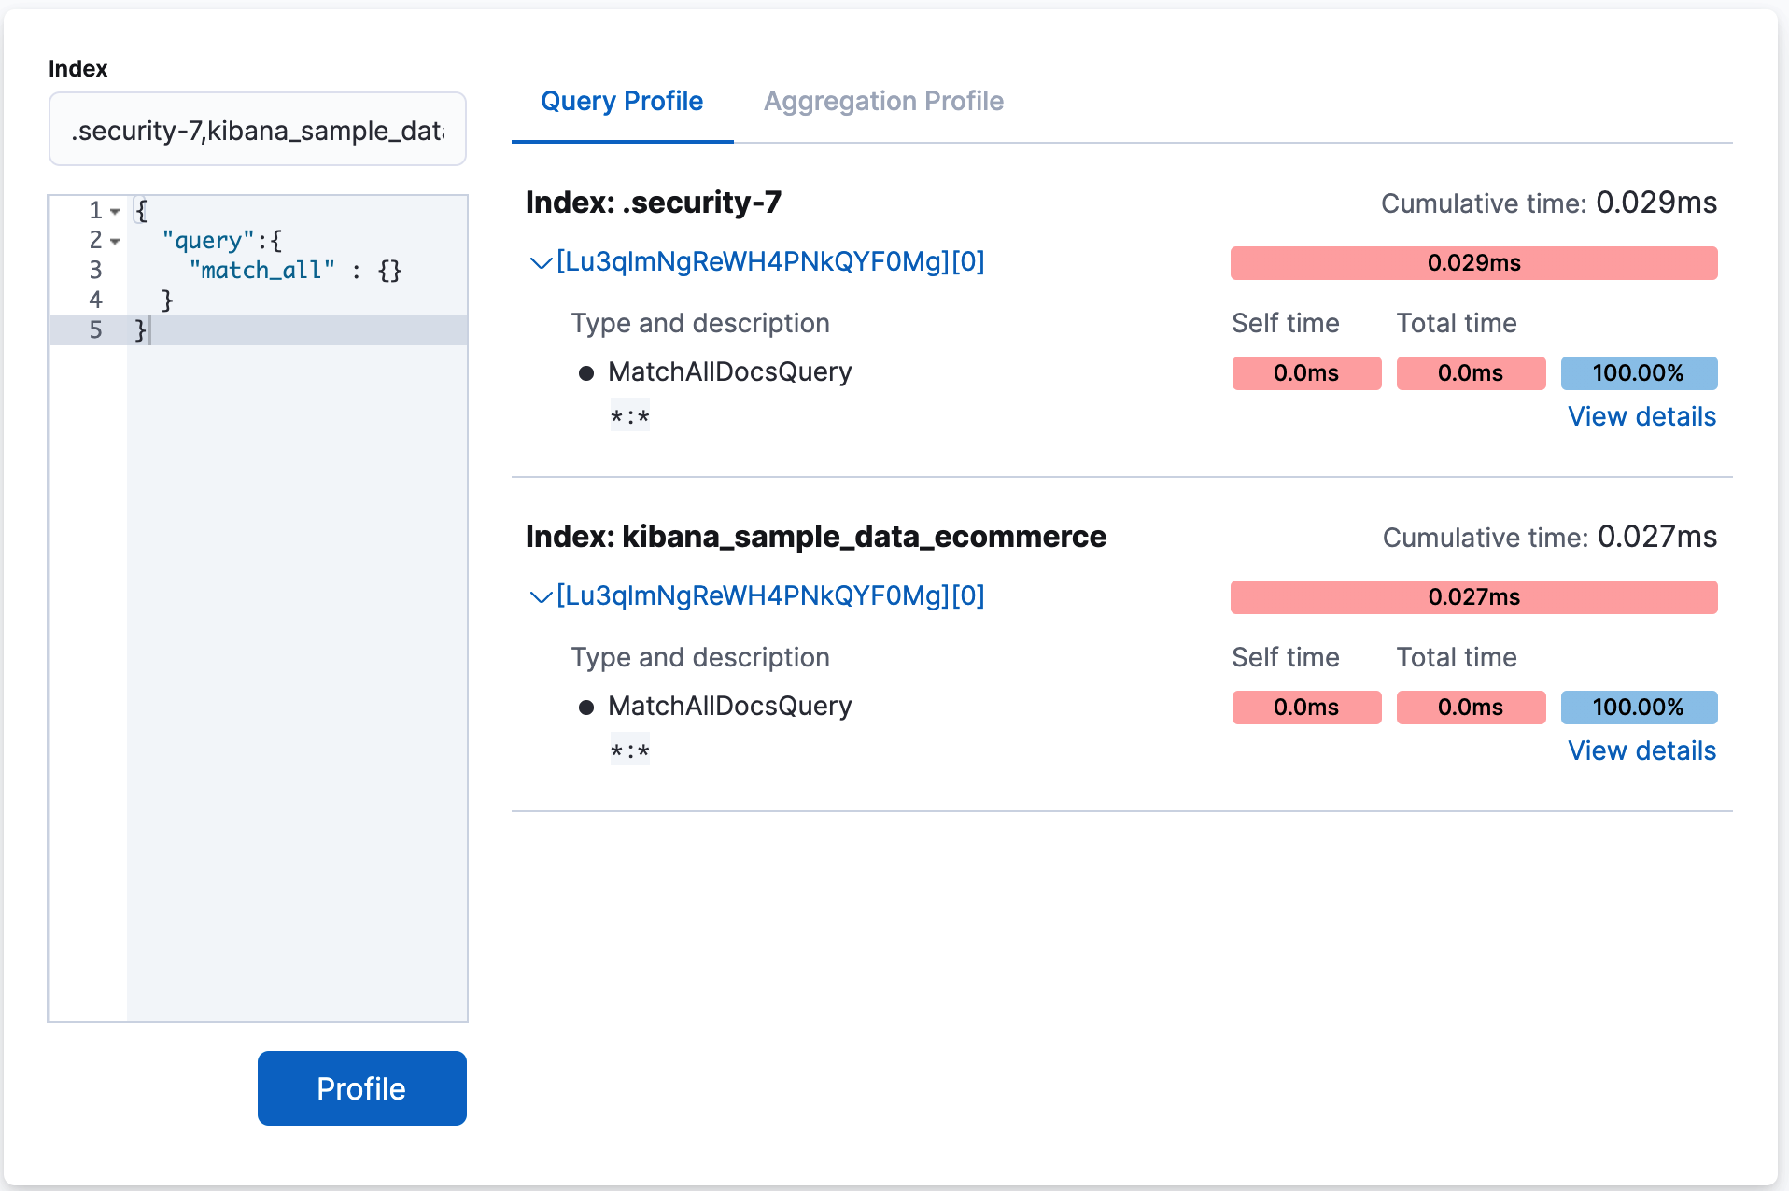
Task: Click the ecommerce index shard ID link
Action: (771, 596)
